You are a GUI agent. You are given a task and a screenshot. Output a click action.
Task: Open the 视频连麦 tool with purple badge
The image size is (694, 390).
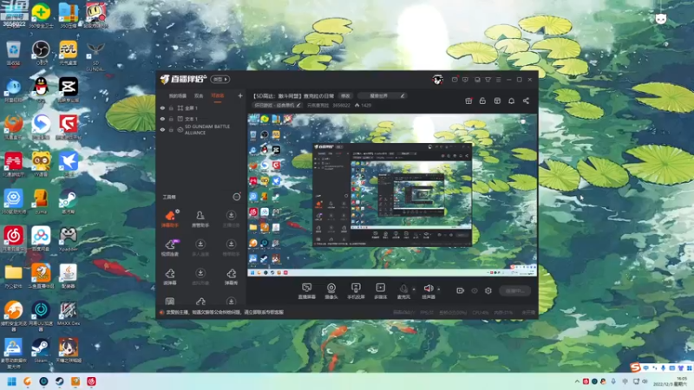170,247
